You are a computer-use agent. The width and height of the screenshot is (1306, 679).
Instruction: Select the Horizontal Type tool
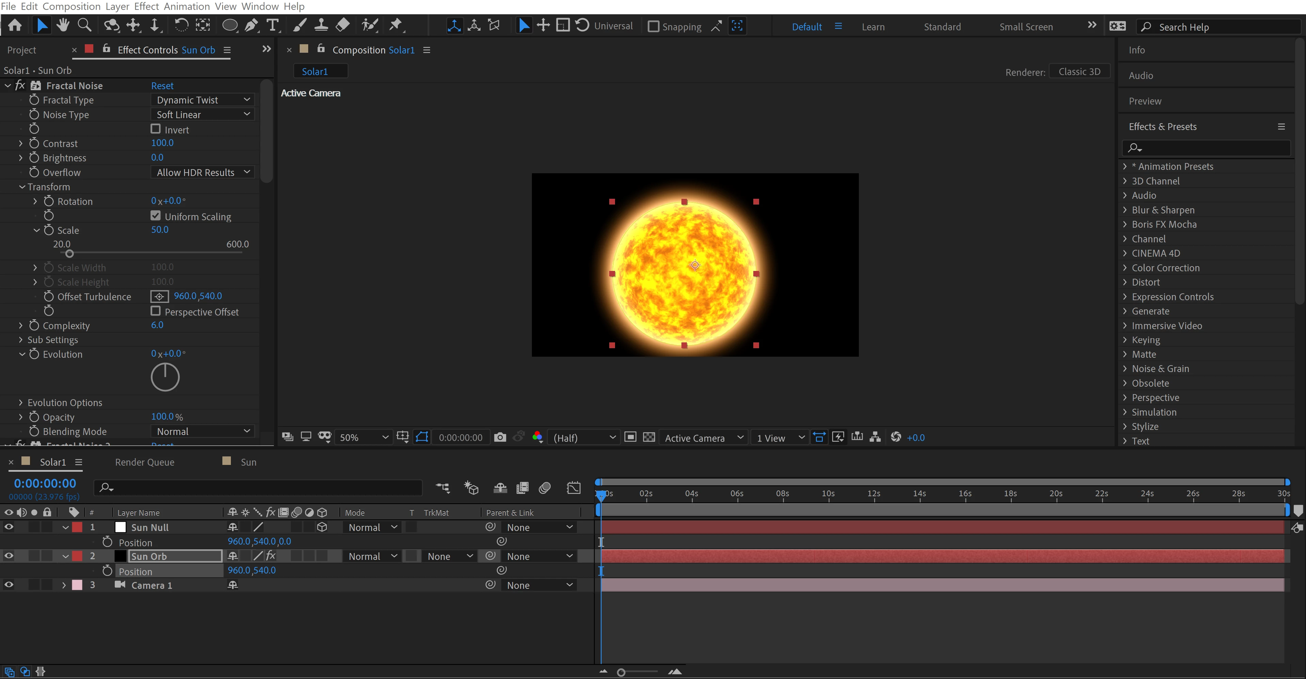pos(273,25)
